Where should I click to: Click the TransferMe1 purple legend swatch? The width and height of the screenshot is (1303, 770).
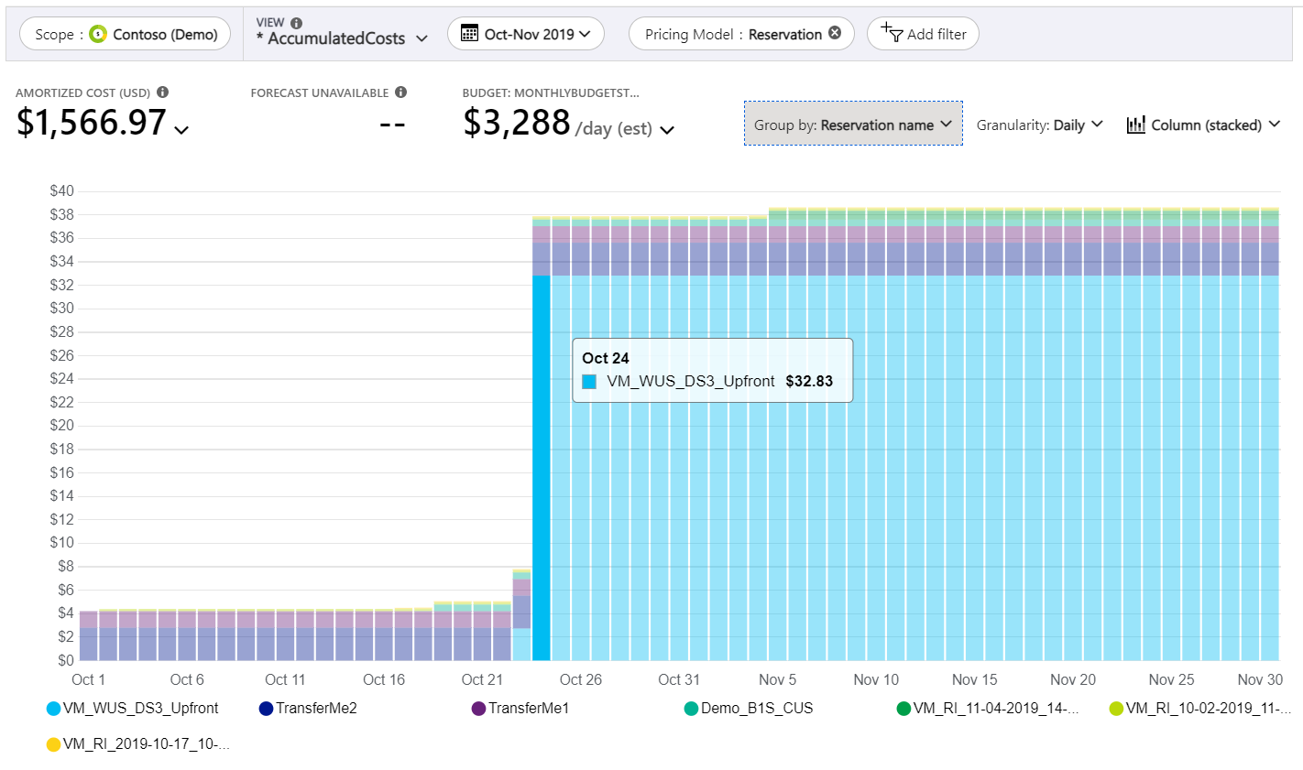tap(478, 709)
